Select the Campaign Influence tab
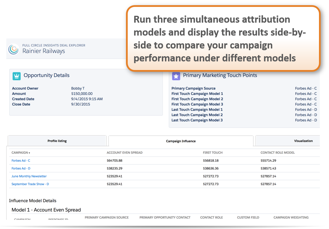Viewport: 329px width, 229px height. point(180,141)
